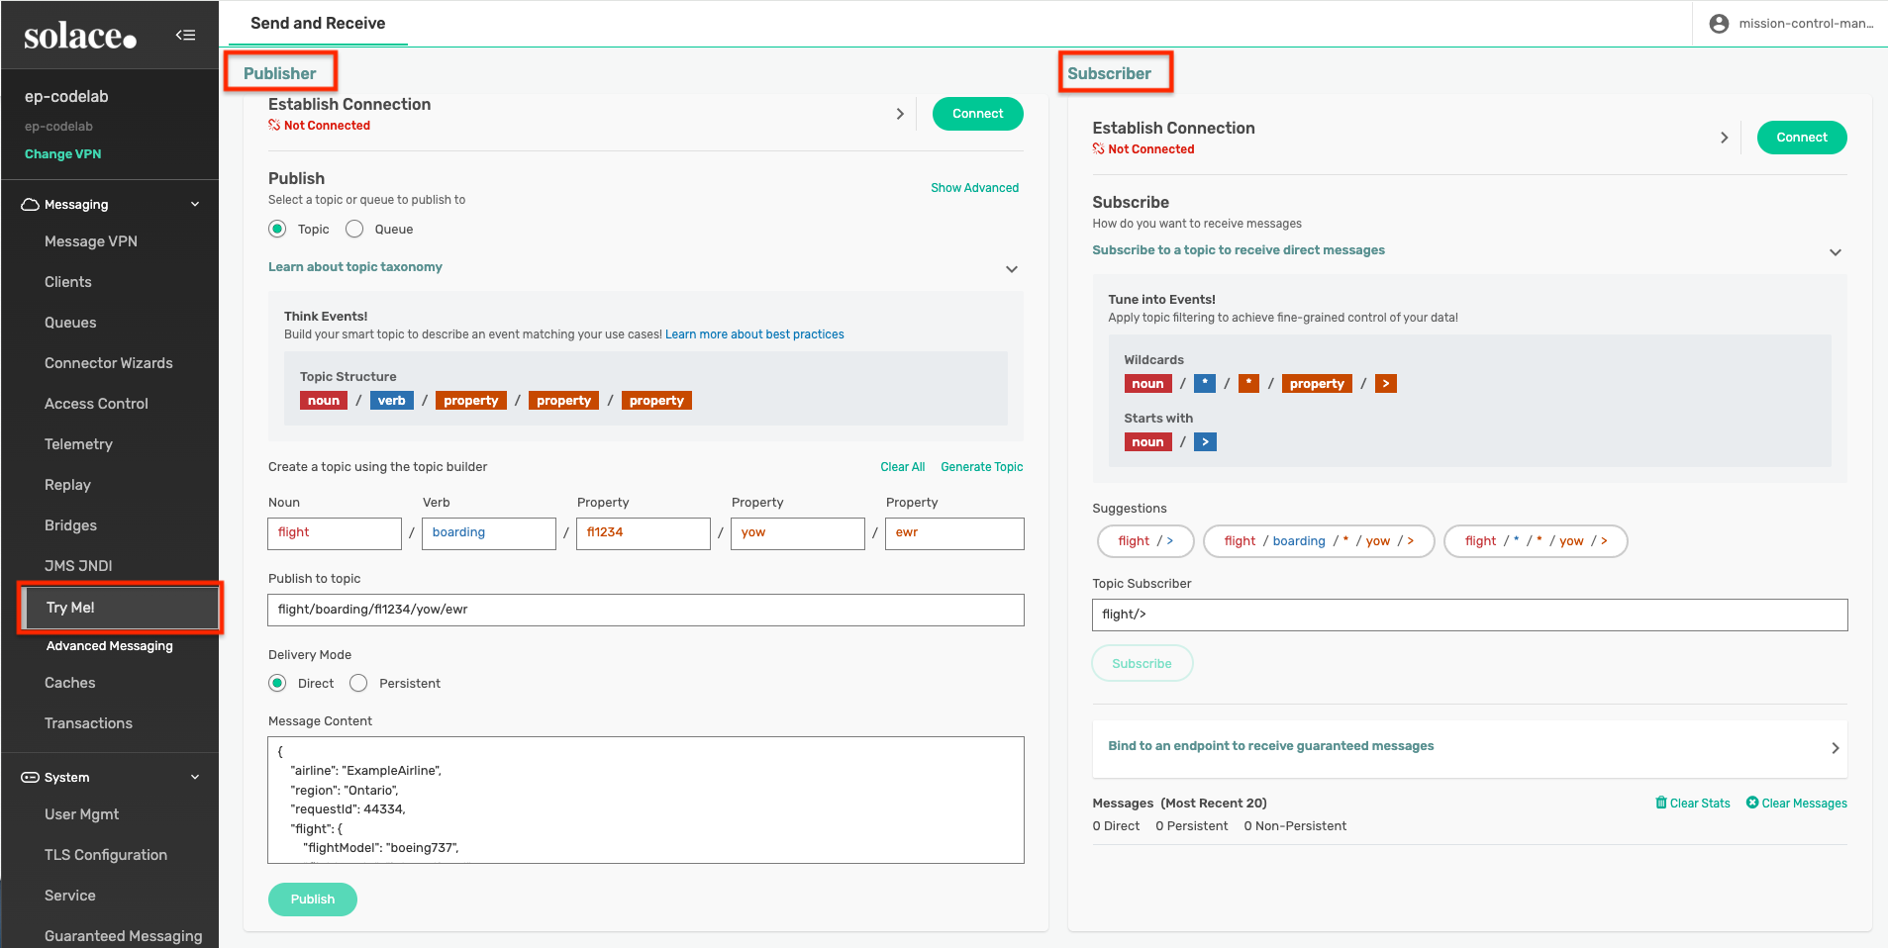Viewport: 1888px width, 948px height.
Task: Click the Generate Topic link
Action: click(981, 467)
